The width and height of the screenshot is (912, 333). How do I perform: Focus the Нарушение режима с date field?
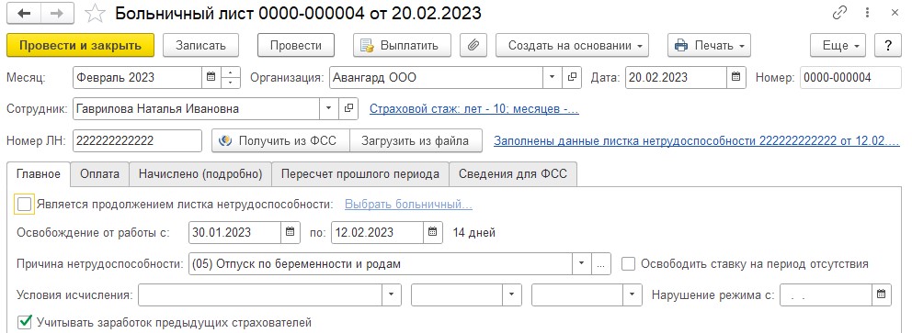point(826,295)
